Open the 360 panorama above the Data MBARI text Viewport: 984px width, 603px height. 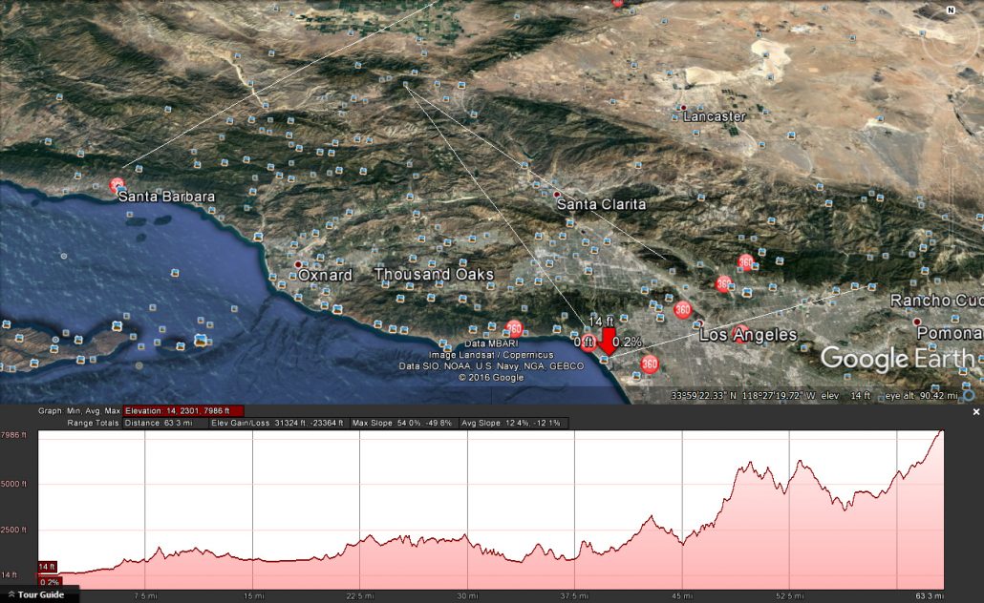point(514,328)
